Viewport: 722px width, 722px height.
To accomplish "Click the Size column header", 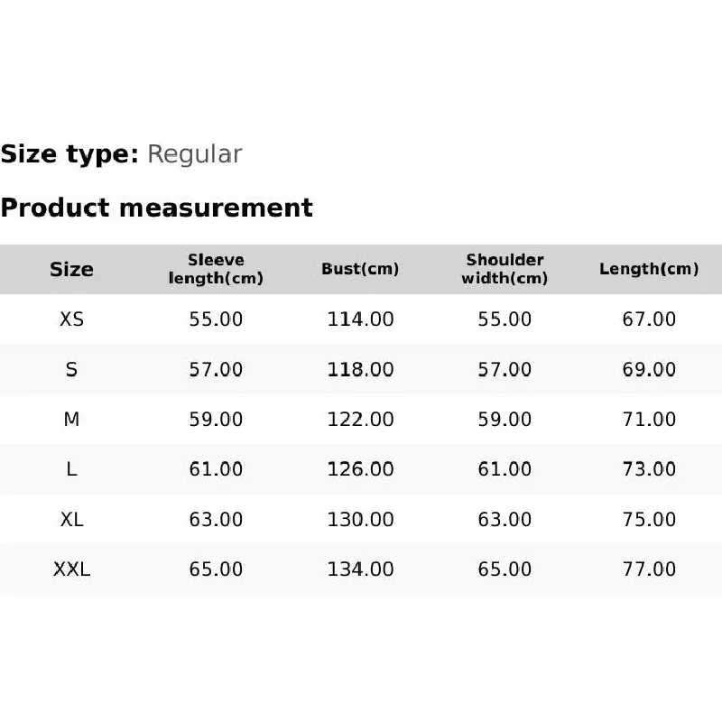I will click(71, 269).
